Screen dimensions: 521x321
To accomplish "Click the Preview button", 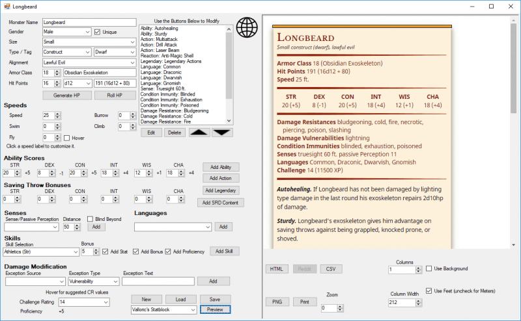I will pos(215,310).
